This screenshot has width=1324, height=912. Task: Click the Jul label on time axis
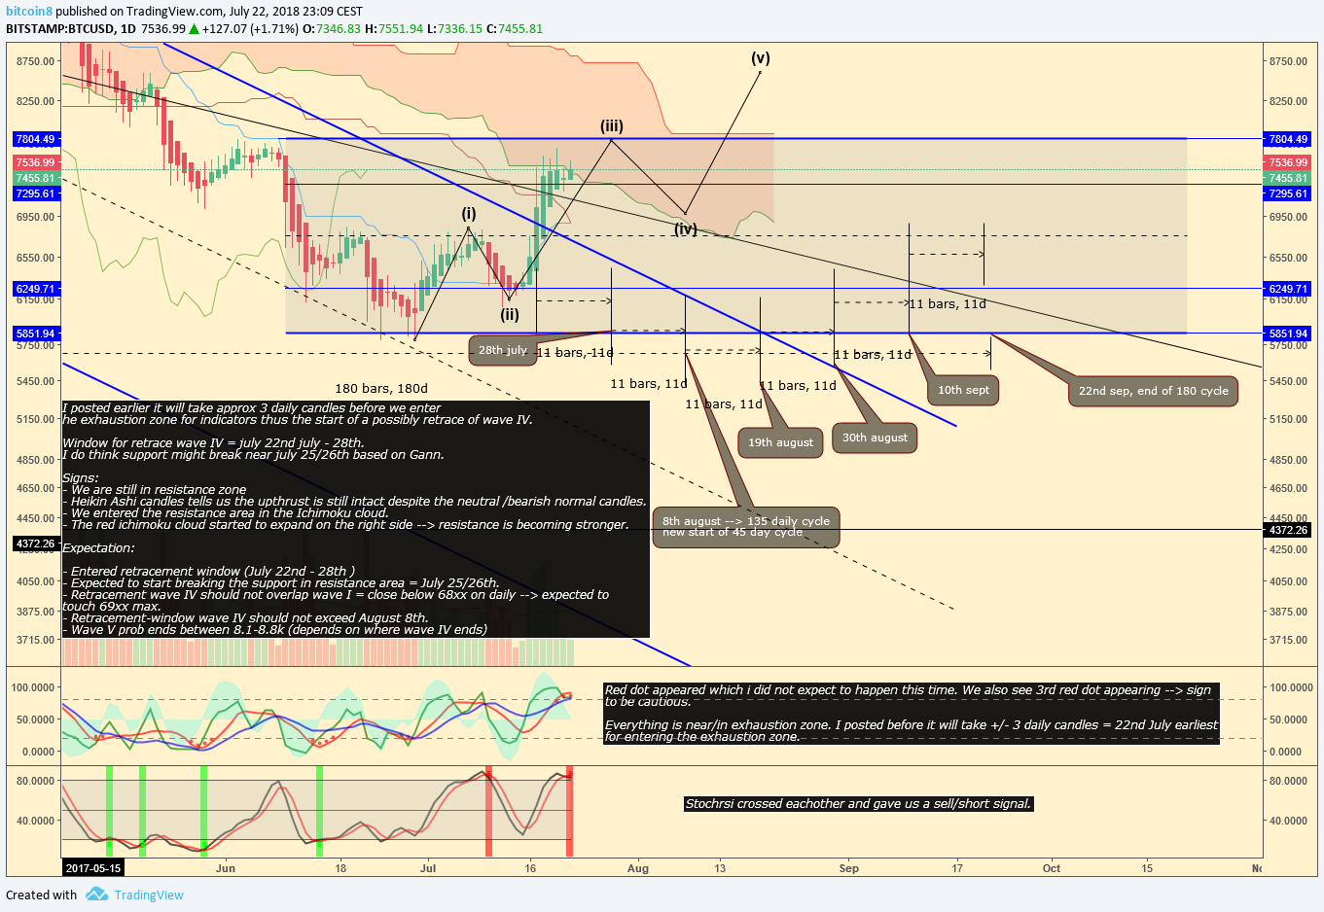click(x=428, y=868)
